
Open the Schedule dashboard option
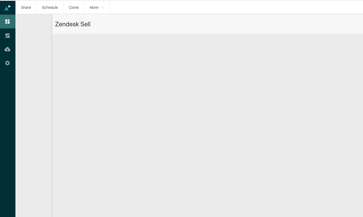(50, 7)
